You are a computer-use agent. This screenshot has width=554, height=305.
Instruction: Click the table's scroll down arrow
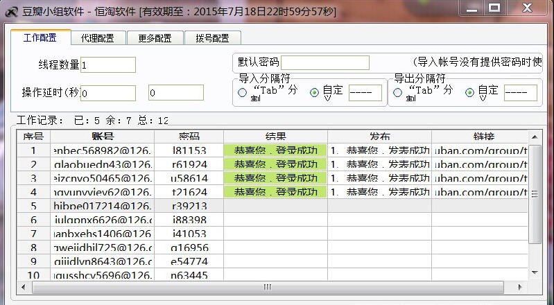(535, 272)
